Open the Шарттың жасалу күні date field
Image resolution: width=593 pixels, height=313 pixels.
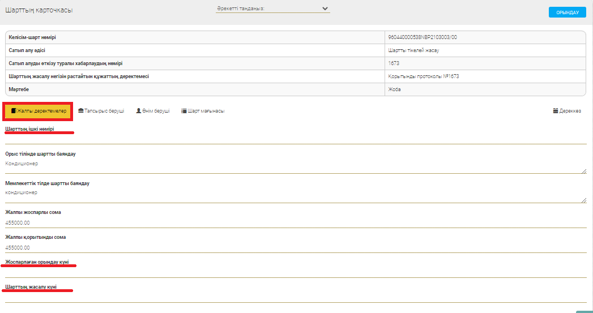click(x=295, y=297)
